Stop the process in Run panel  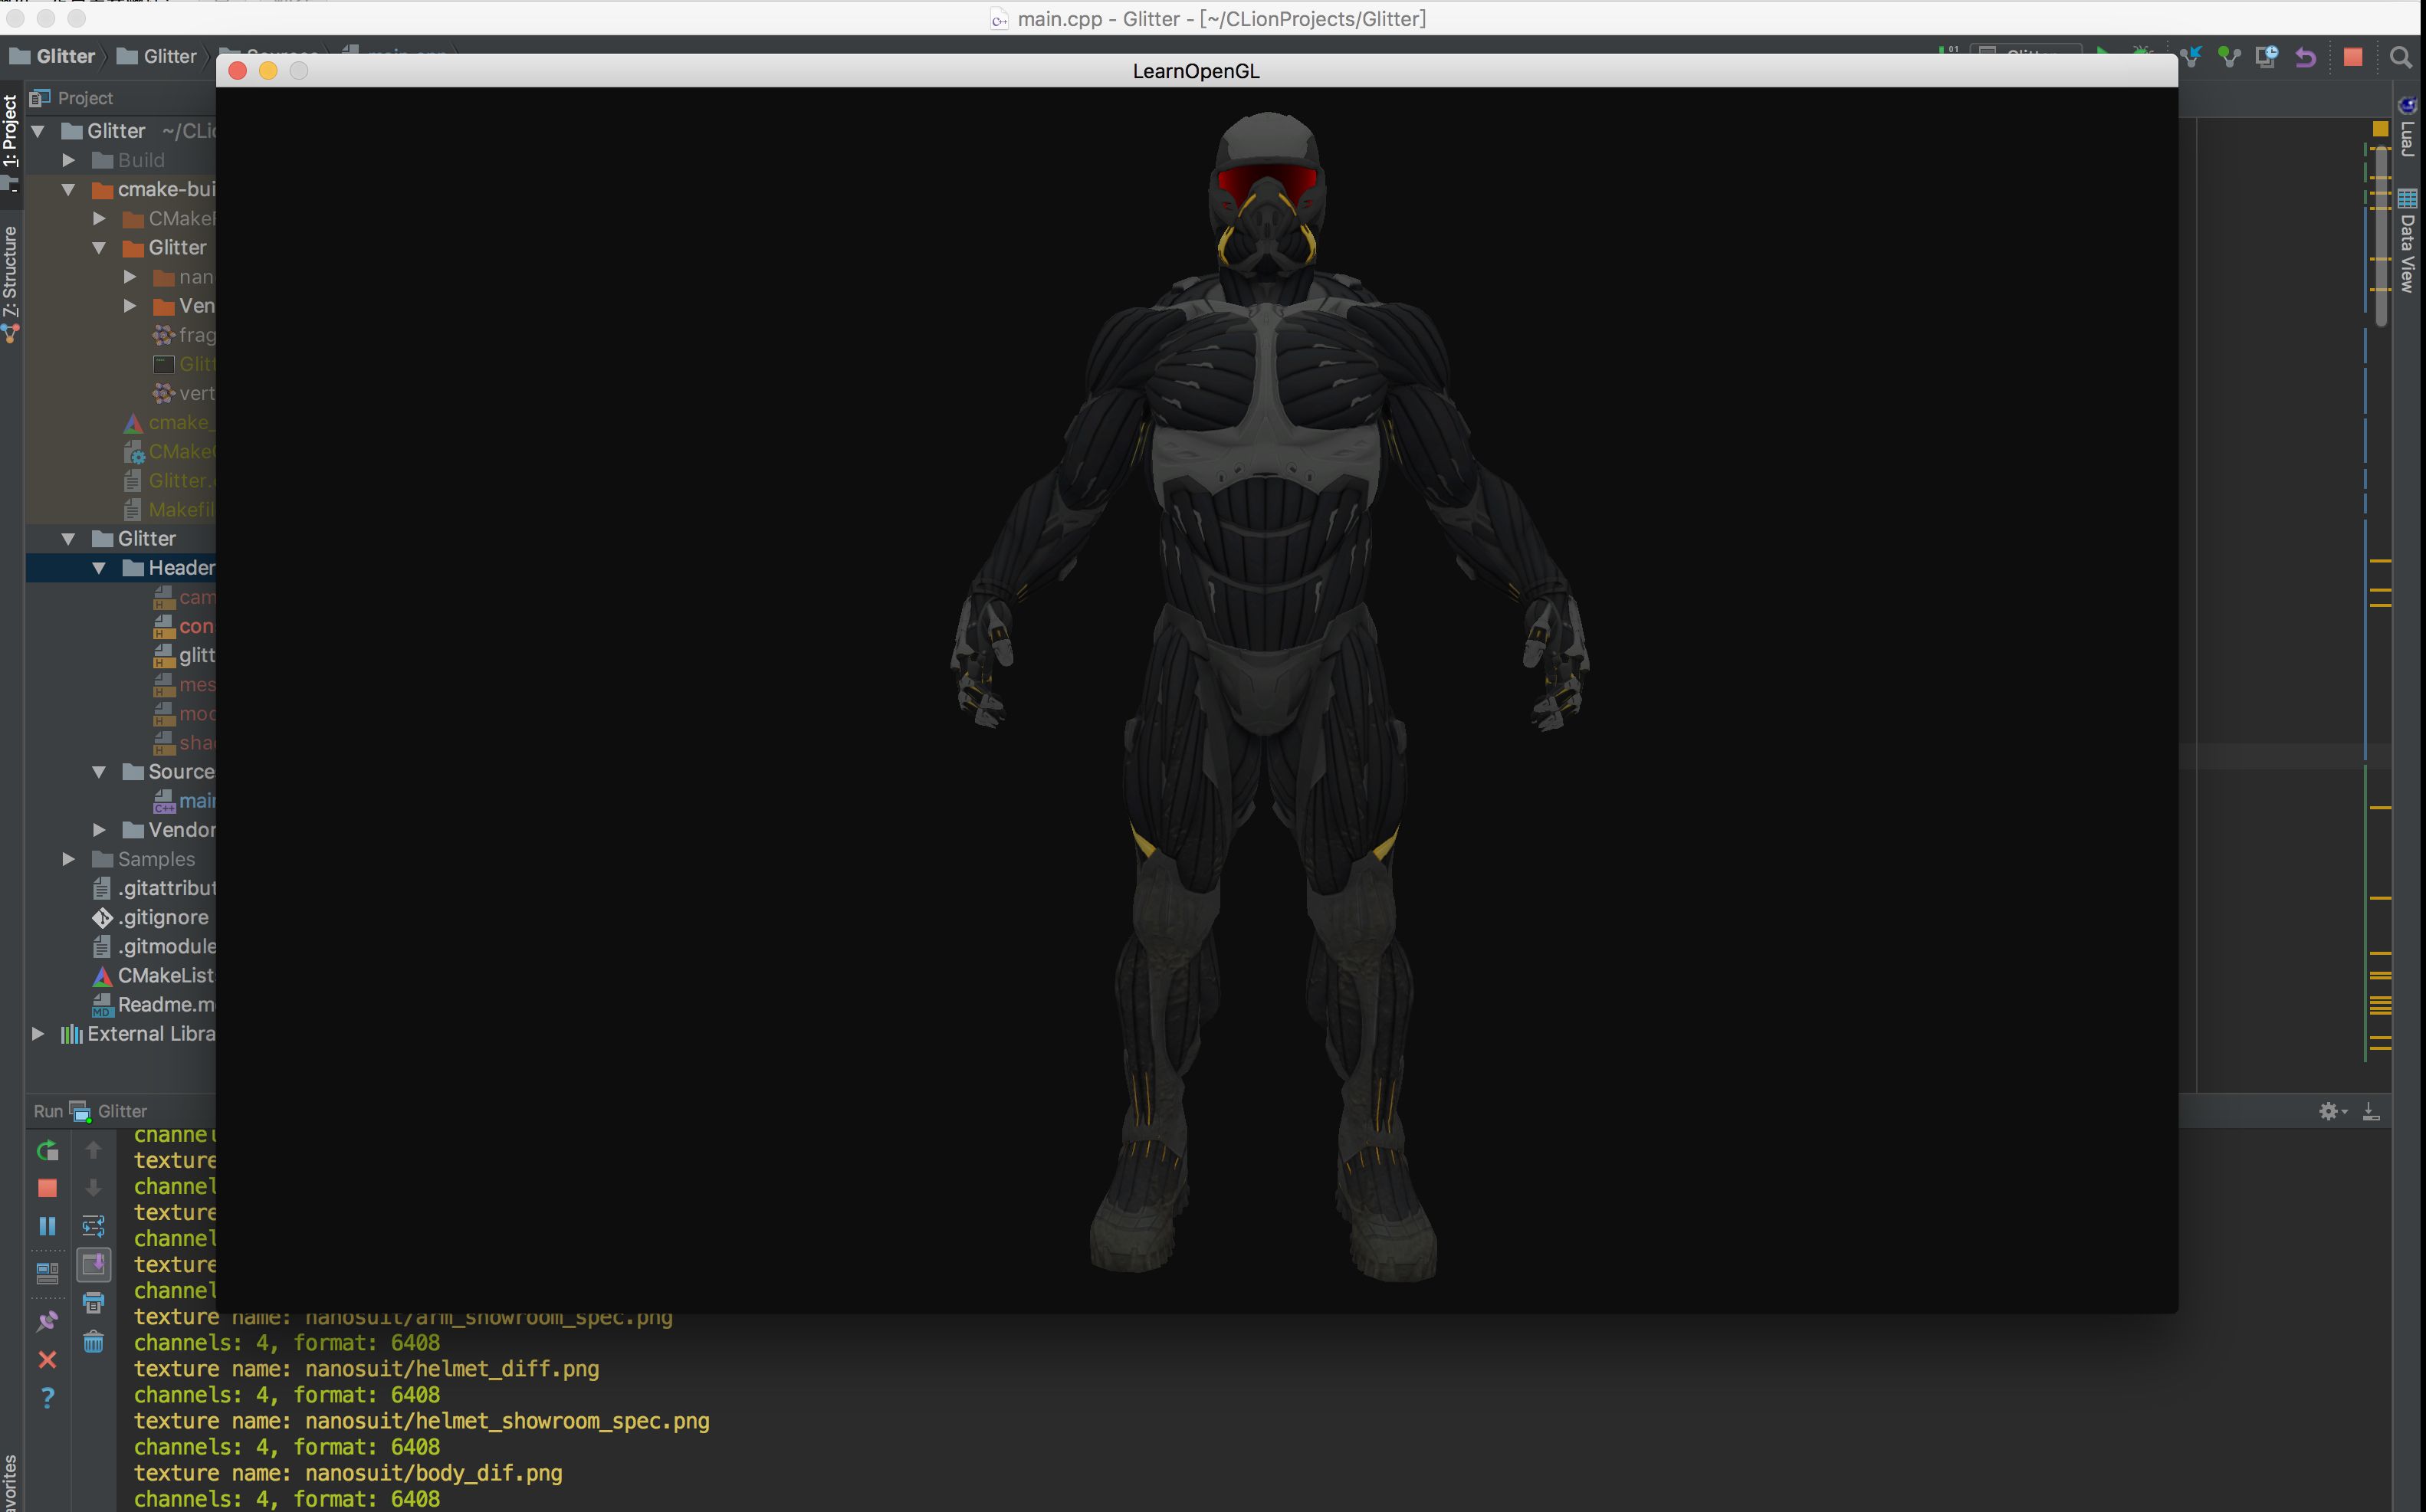[47, 1188]
